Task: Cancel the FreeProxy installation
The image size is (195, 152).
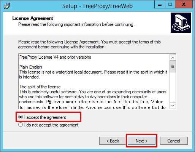Action: 174,141
